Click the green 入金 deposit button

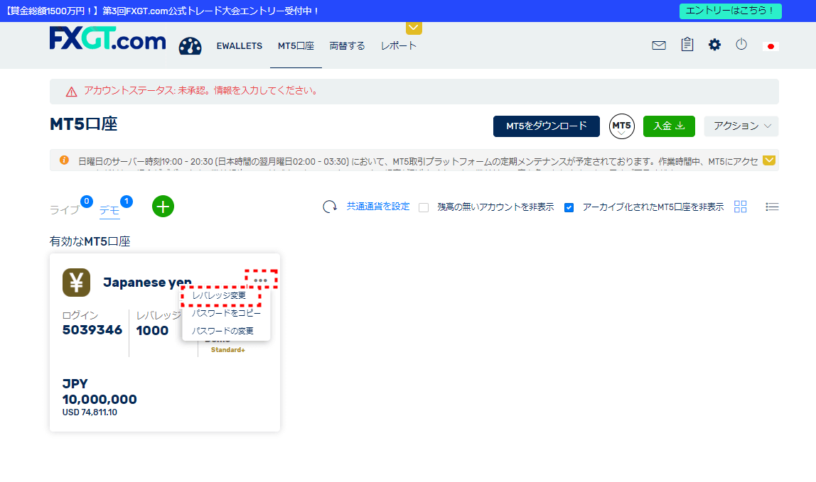point(670,126)
